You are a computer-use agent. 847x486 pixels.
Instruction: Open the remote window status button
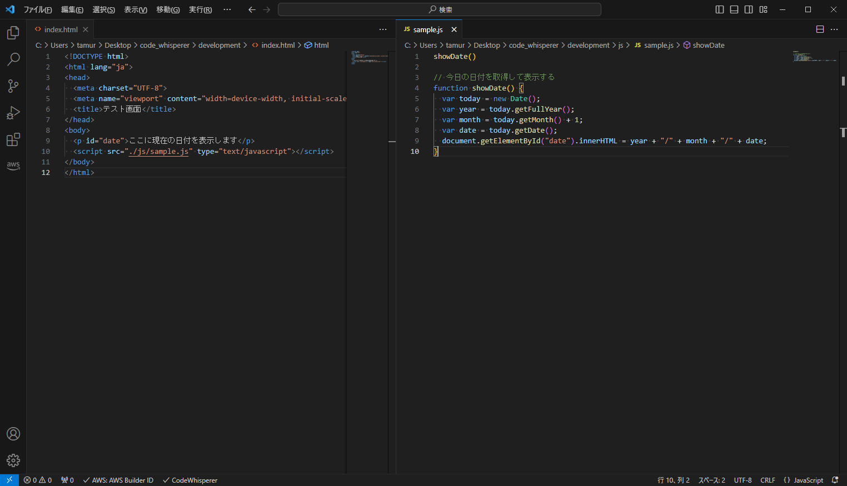(9, 480)
